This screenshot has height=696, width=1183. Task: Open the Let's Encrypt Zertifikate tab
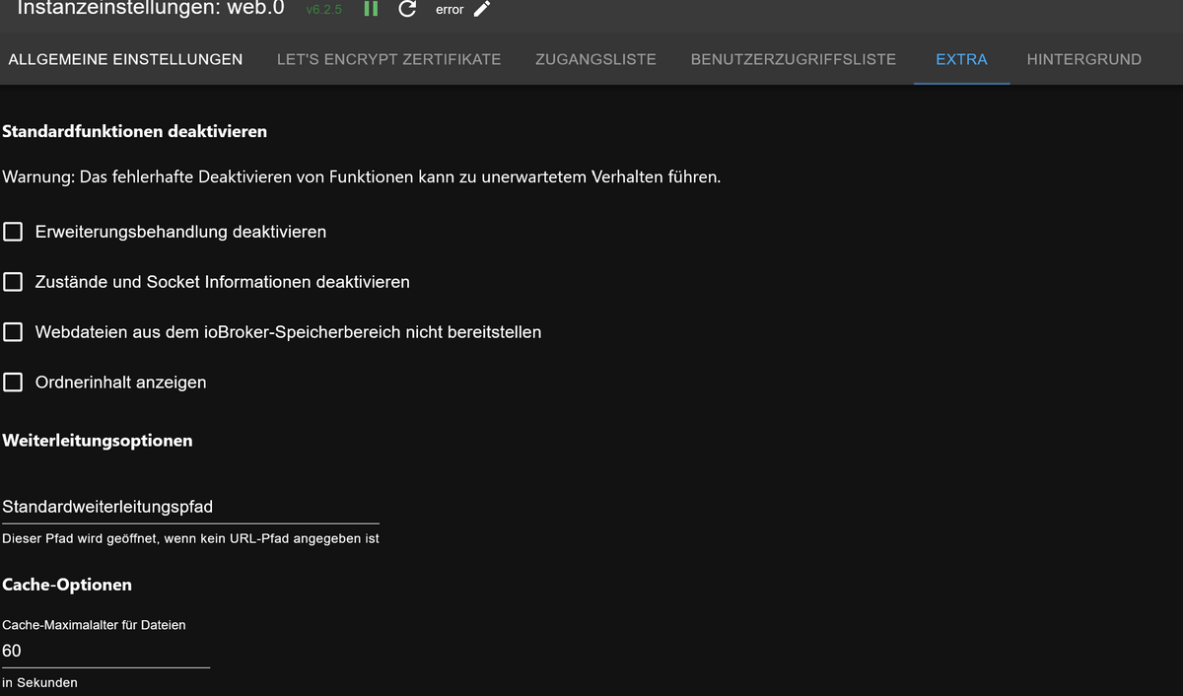point(388,59)
